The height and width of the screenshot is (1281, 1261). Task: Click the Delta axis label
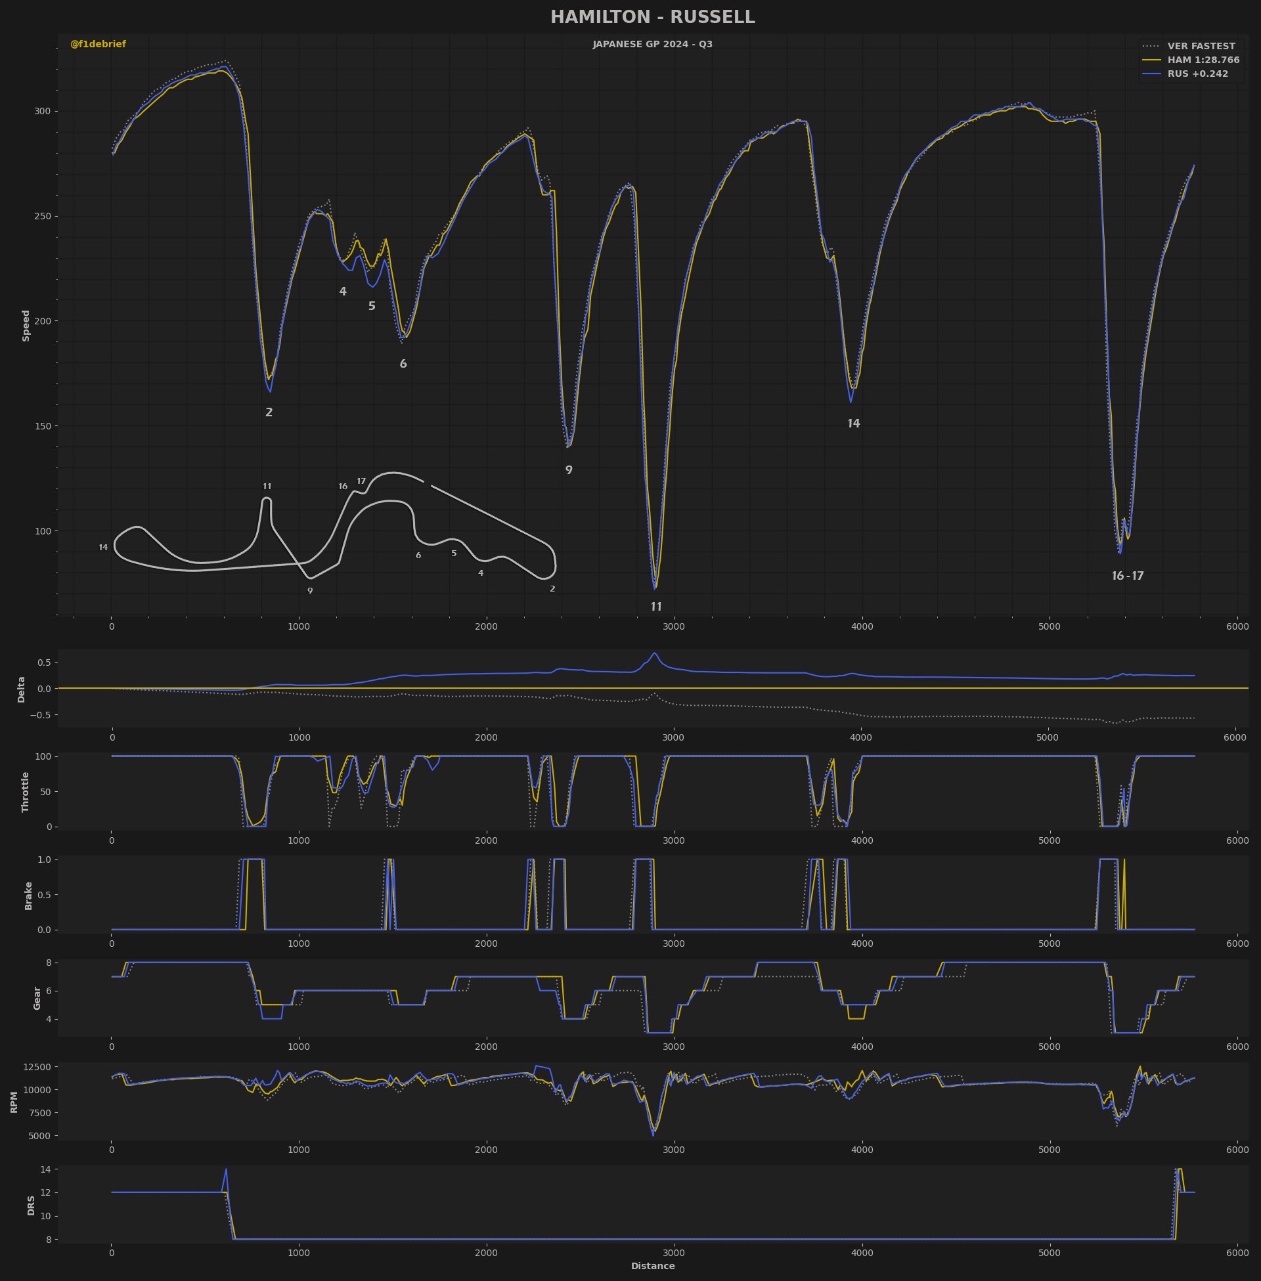pos(21,689)
